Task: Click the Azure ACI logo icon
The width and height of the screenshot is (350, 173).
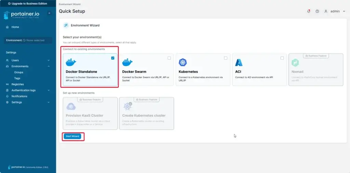Action: pos(239,62)
